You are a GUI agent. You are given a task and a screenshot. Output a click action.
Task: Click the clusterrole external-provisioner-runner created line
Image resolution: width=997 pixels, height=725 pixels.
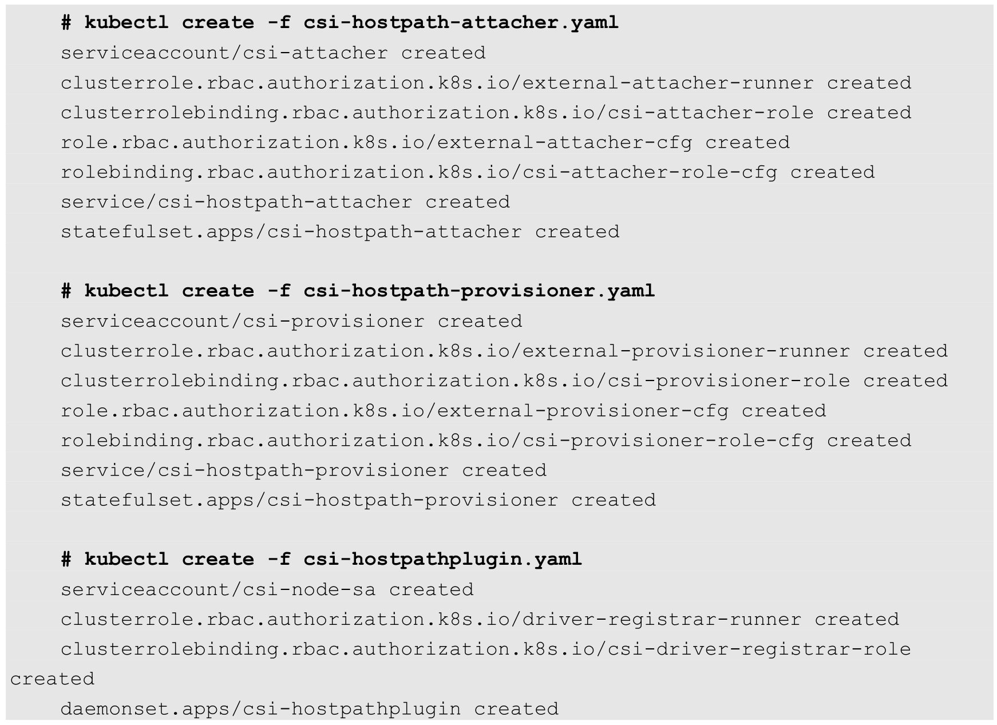click(x=504, y=351)
